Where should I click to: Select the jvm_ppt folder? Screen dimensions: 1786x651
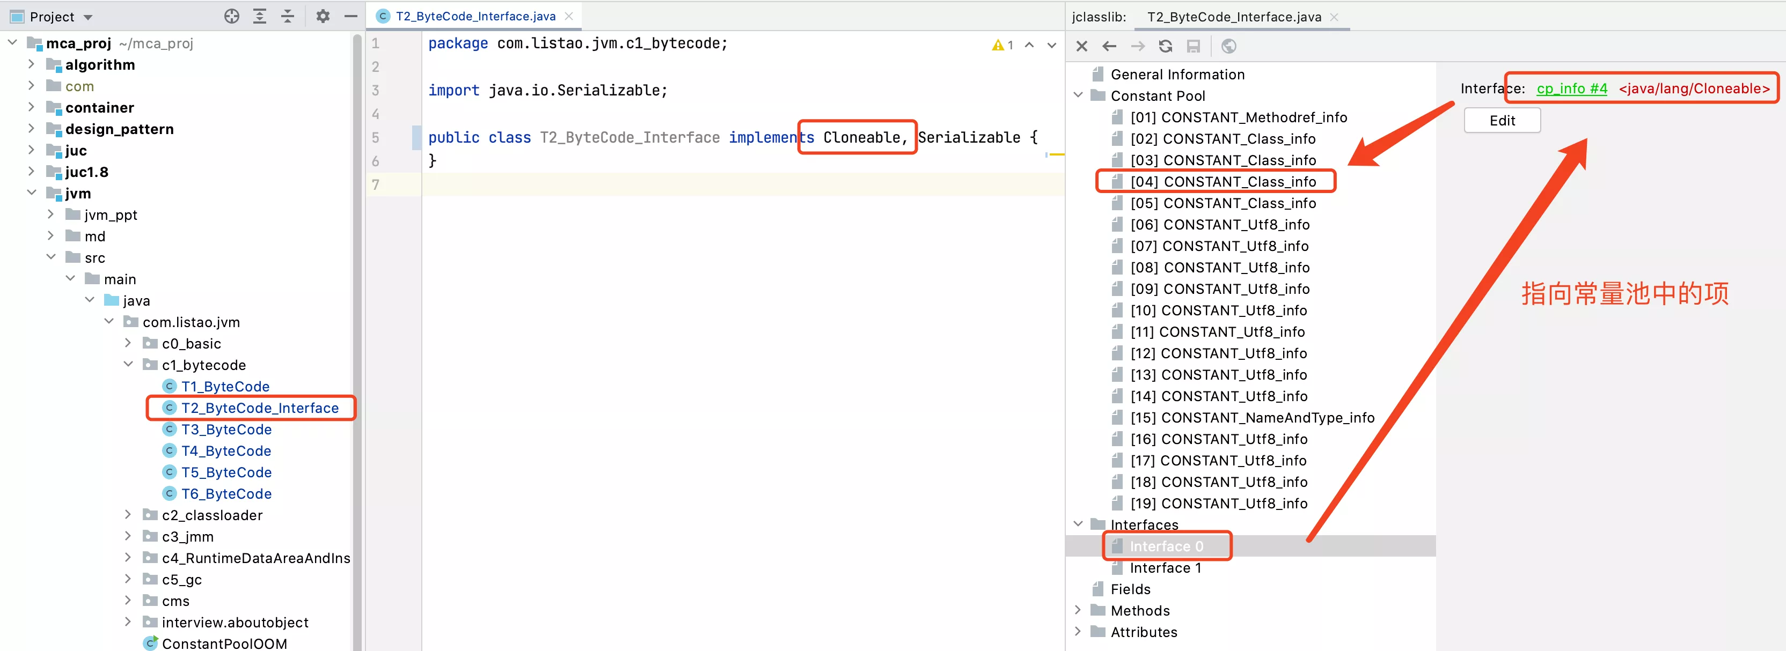click(110, 214)
